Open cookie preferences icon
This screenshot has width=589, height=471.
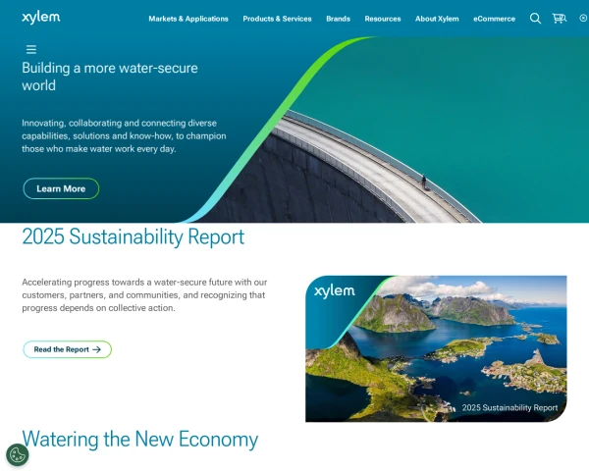[18, 455]
